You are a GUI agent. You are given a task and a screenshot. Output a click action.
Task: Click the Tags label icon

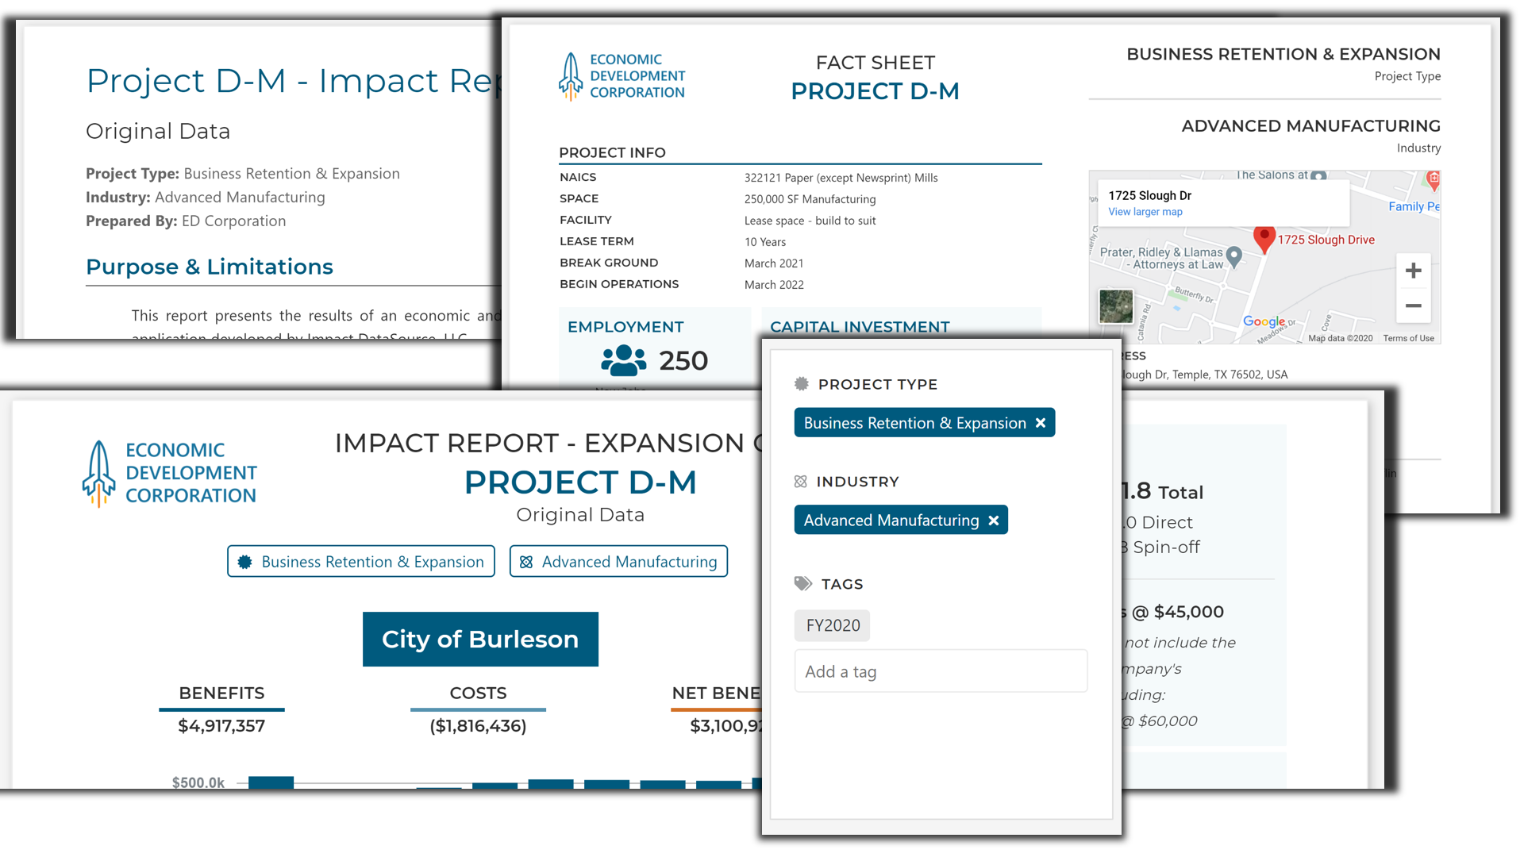[x=803, y=584]
